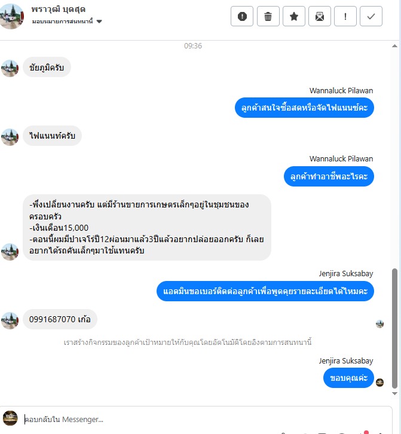Image resolution: width=401 pixels, height=434 pixels.
Task: Flag conversation as priority with exclamation mark
Action: tap(345, 16)
